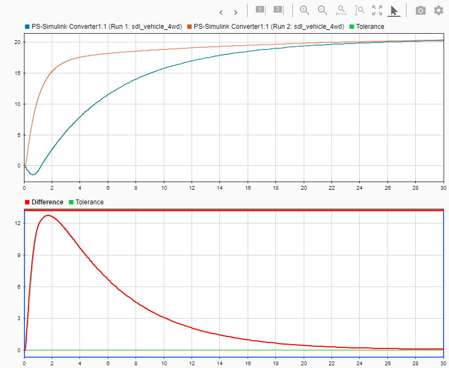Select zoom in time axis tool

(341, 10)
